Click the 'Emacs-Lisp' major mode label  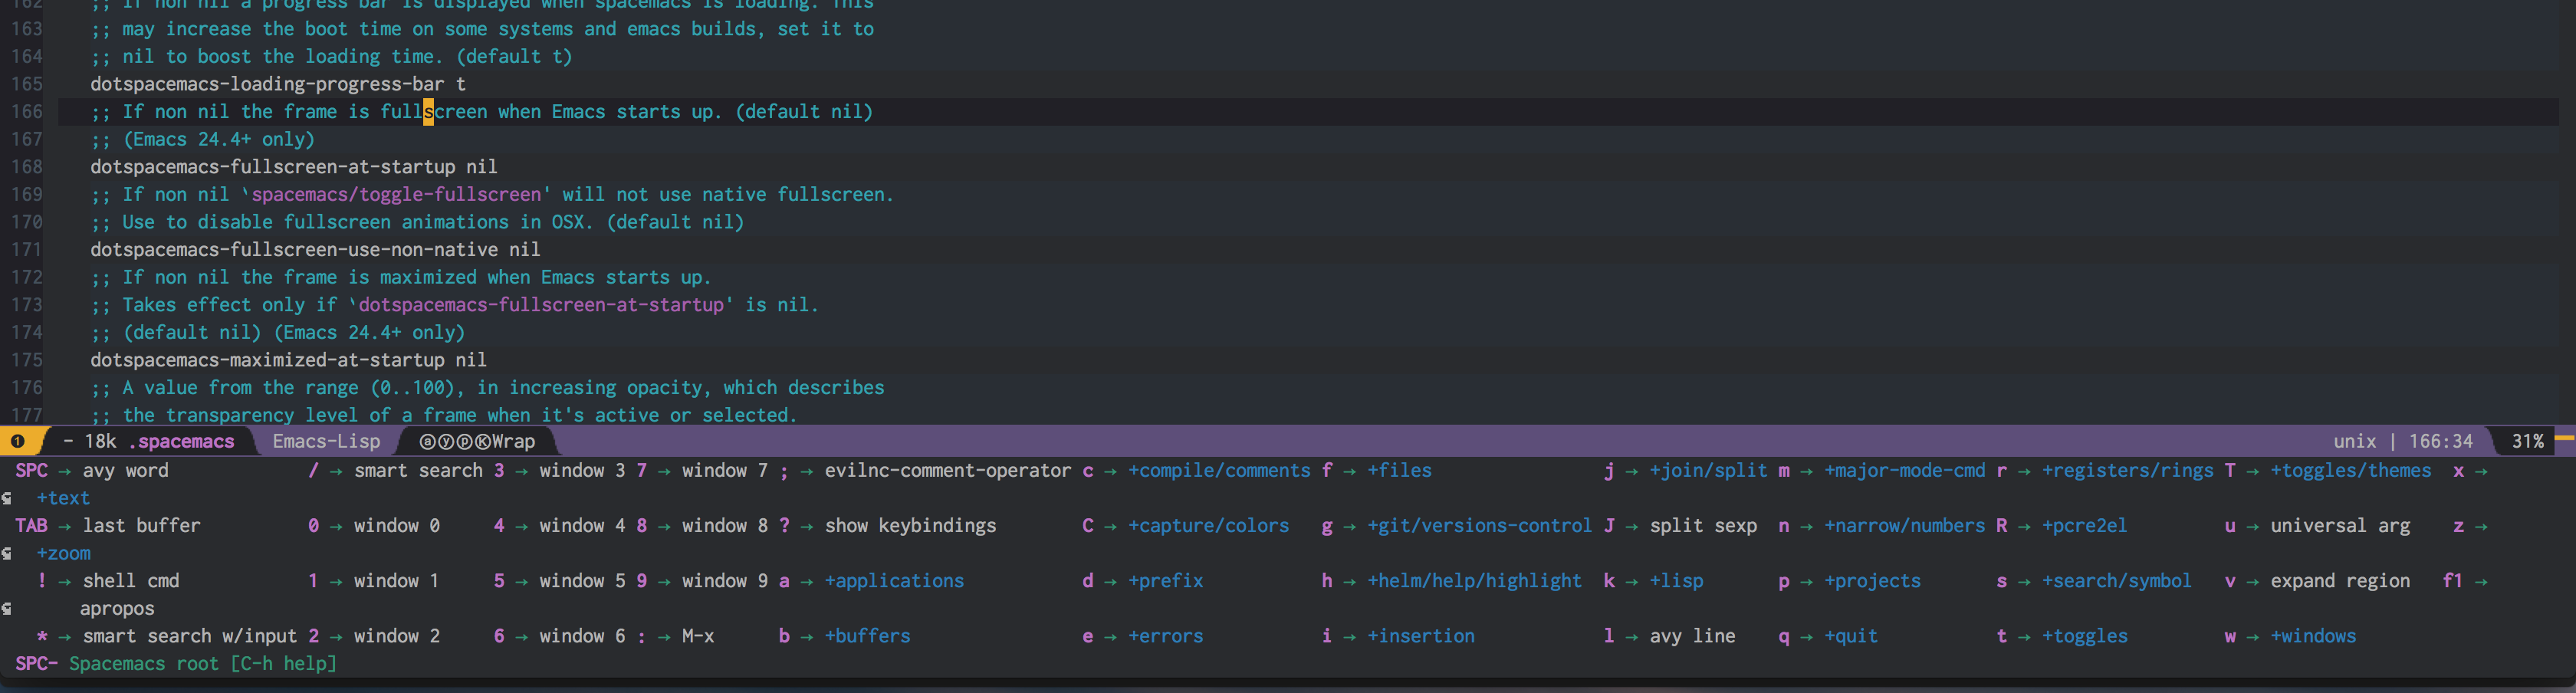click(326, 441)
